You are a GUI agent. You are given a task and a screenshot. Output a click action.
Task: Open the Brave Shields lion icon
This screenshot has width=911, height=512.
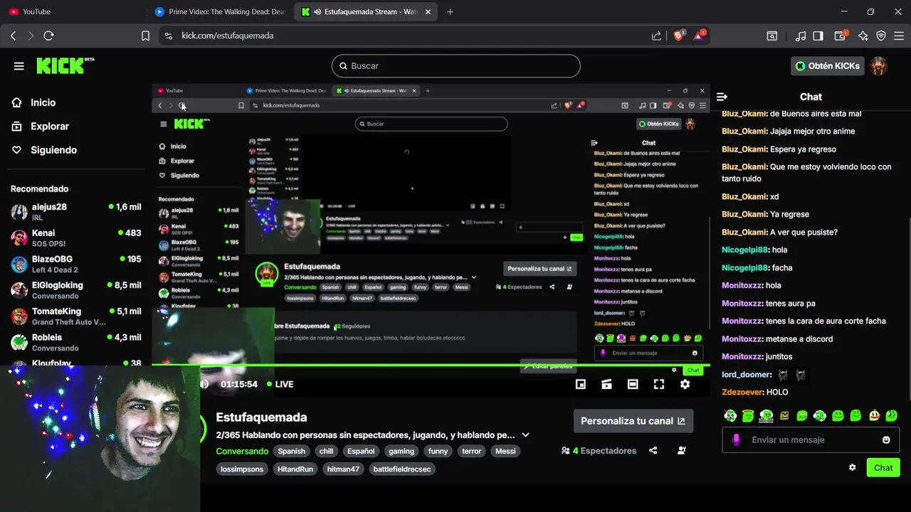point(678,36)
